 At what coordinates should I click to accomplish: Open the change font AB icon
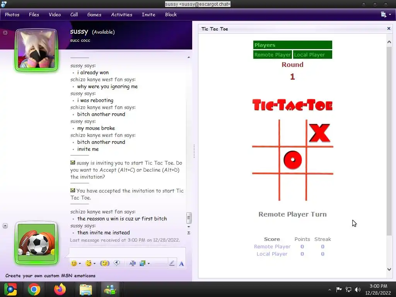coord(132,263)
